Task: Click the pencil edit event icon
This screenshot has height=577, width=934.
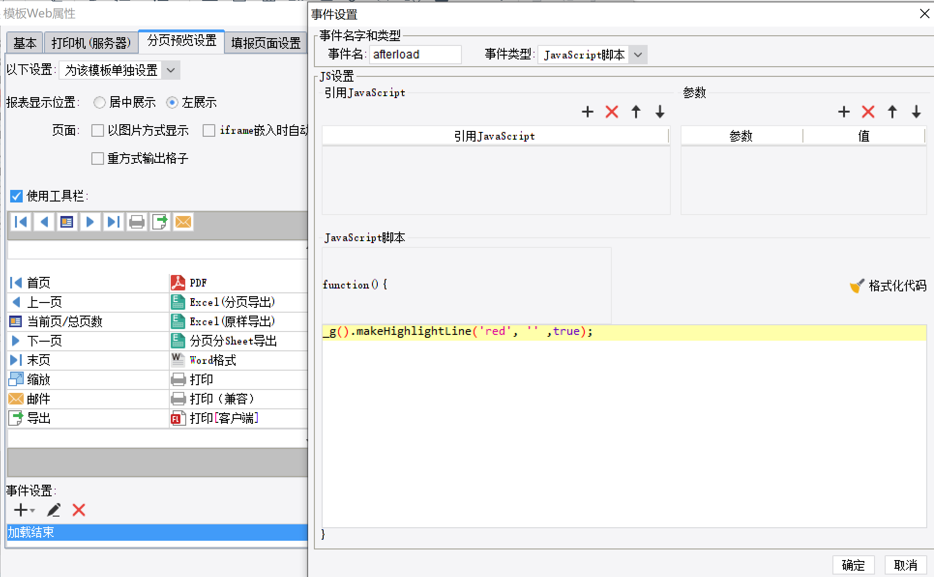Action: (54, 510)
